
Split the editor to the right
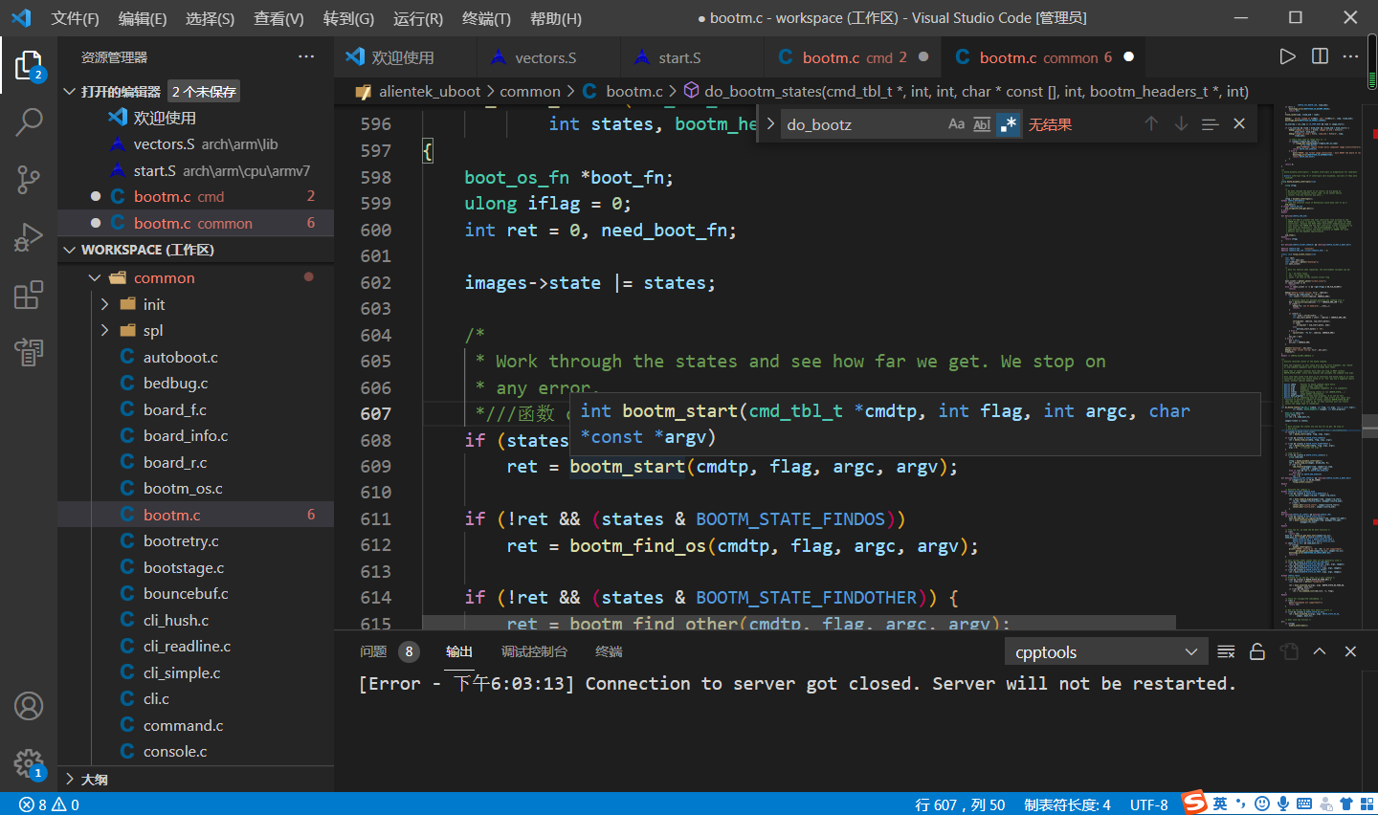coord(1320,56)
